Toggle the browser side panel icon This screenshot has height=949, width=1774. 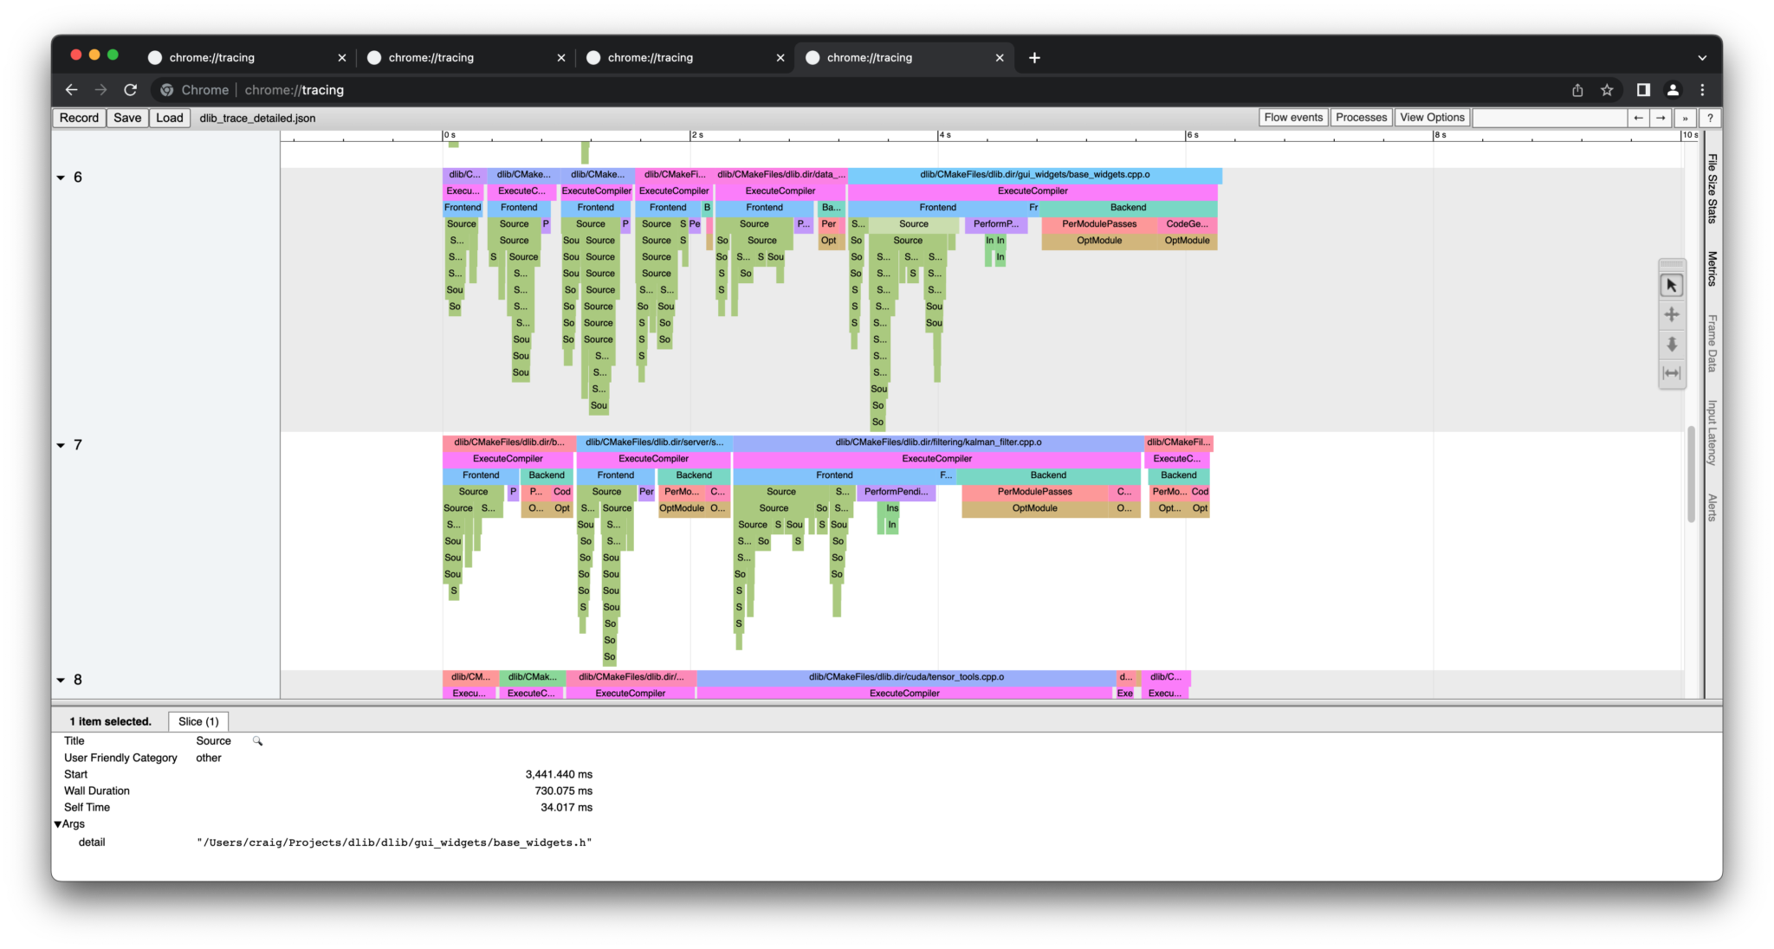(1641, 89)
